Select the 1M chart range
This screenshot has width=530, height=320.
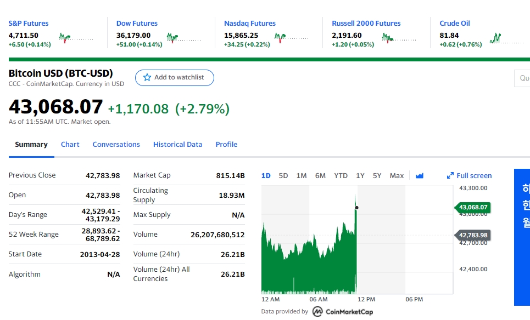coord(301,176)
